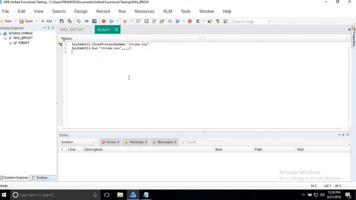Click the chain link icon in the toolbar
Viewport: 356px width, 200px height.
point(87,21)
